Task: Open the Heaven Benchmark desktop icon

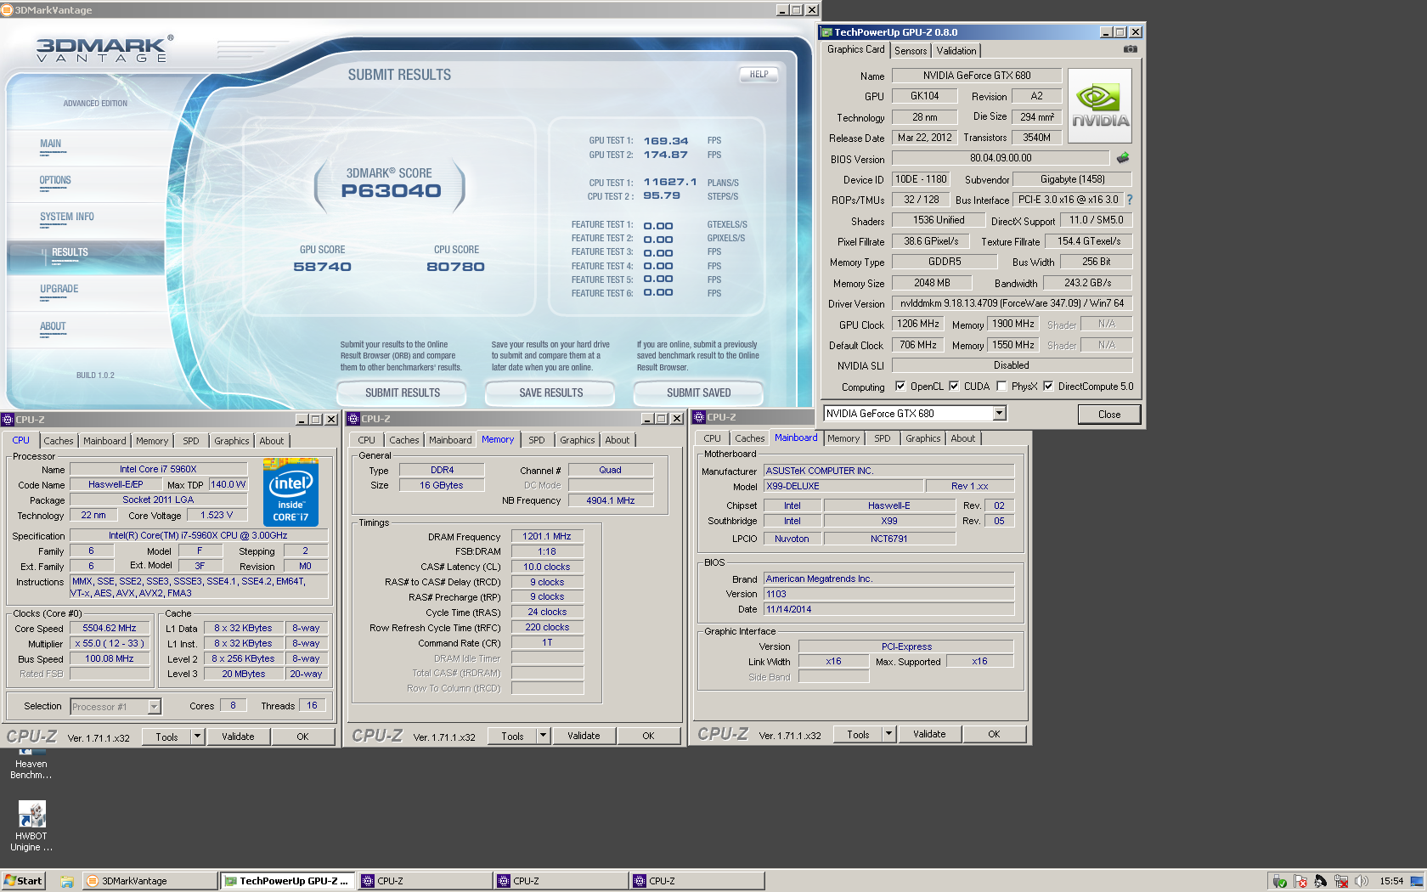Action: pos(31,763)
